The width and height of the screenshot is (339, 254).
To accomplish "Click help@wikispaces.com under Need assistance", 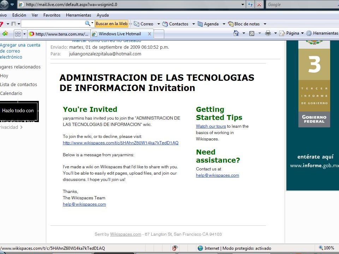I will (x=218, y=175).
